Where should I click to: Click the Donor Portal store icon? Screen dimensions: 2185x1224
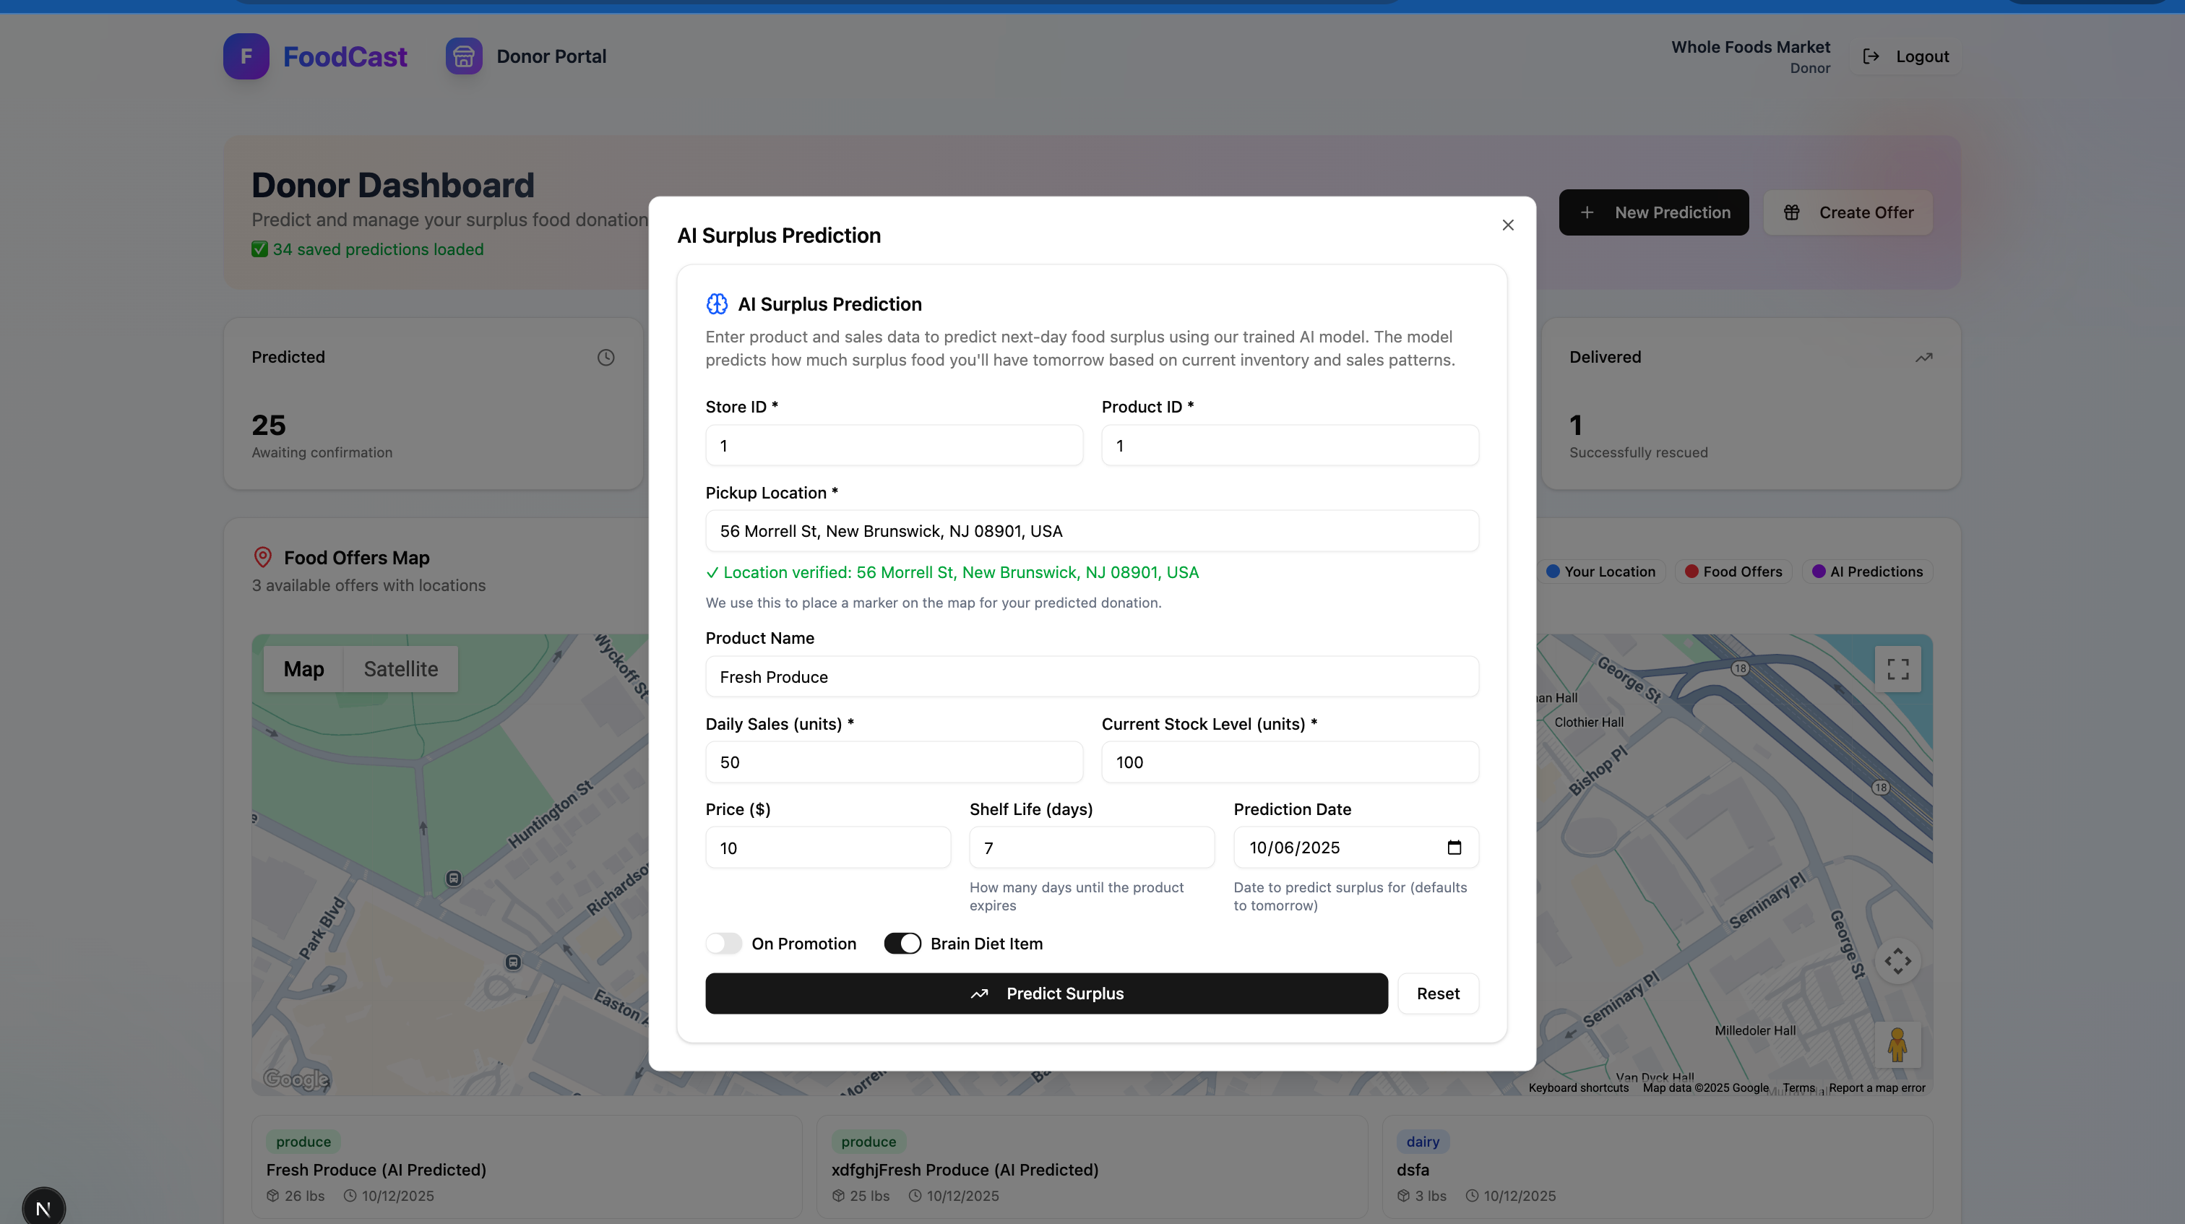pyautogui.click(x=464, y=56)
